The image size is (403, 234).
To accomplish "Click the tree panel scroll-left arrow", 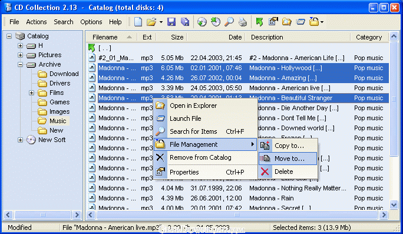I will [8, 215].
